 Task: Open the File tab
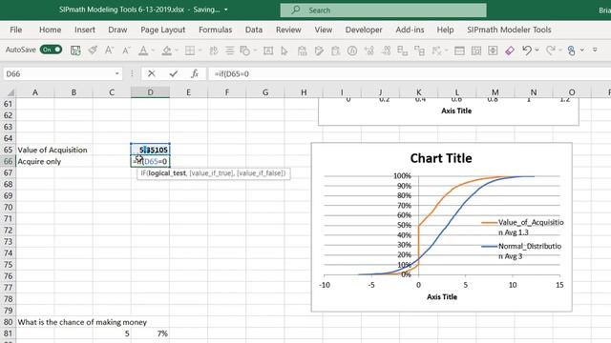(x=16, y=30)
